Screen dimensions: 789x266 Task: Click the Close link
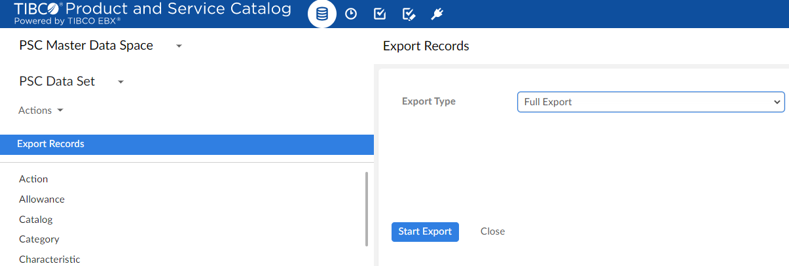coord(492,231)
